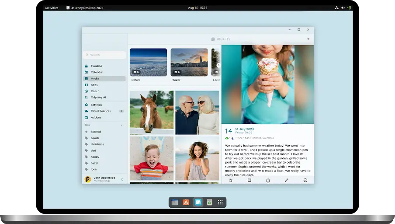Open Files from the dock
The height and width of the screenshot is (224, 395).
tap(175, 202)
